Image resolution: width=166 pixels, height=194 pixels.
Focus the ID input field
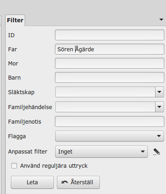109,35
